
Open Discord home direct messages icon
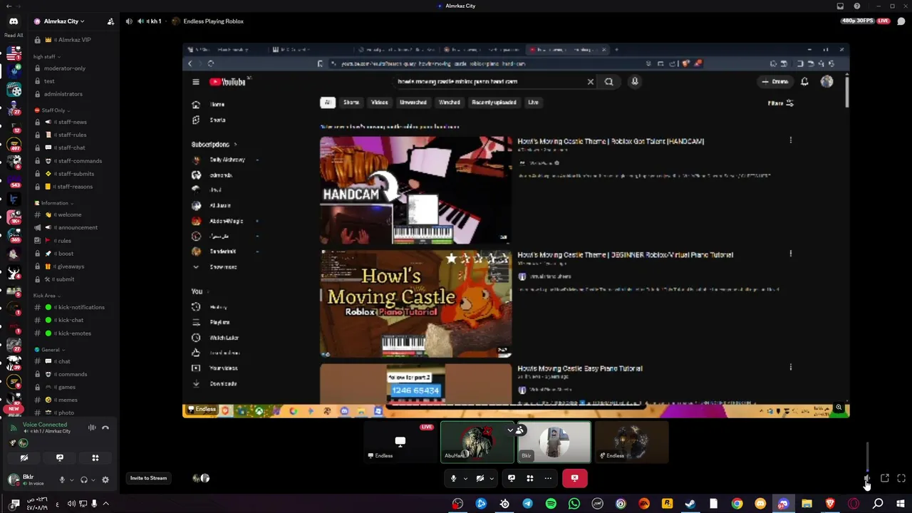point(14,21)
